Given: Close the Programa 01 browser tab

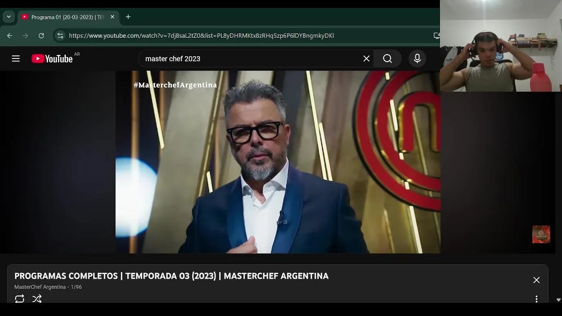Looking at the screenshot, I should pyautogui.click(x=112, y=17).
